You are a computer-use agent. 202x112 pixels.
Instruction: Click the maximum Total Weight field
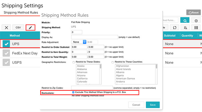pos(96,57)
